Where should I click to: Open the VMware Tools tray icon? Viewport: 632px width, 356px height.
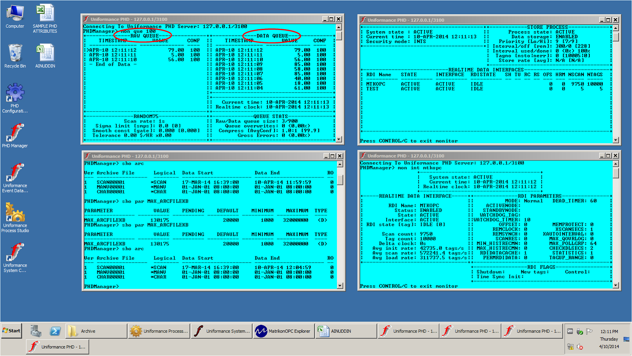pyautogui.click(x=570, y=332)
